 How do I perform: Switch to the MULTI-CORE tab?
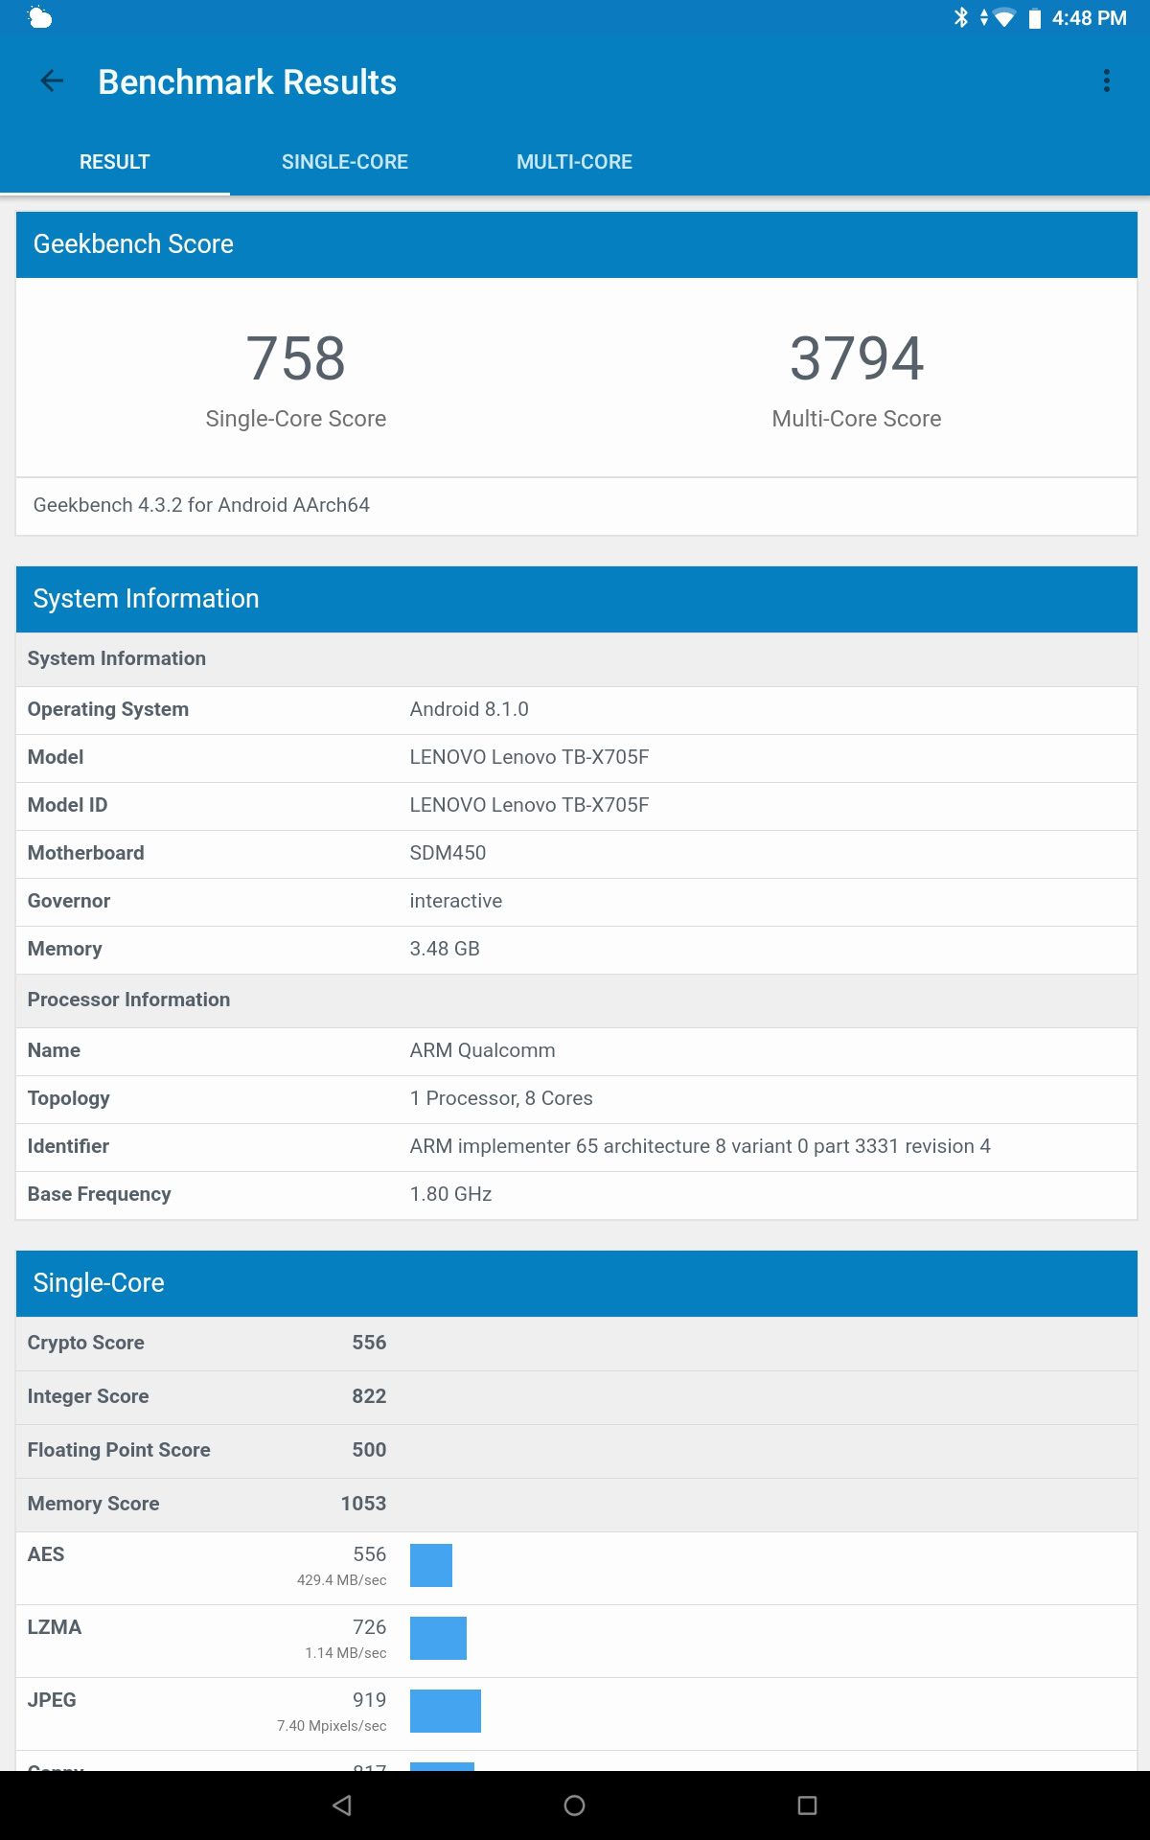[x=574, y=162]
